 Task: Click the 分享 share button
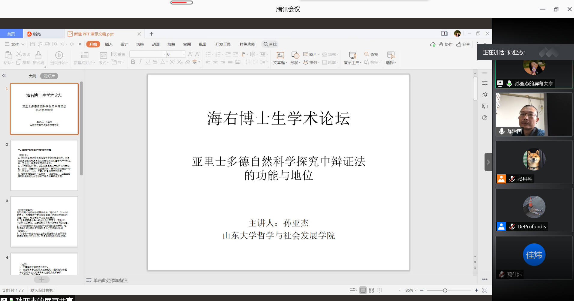(463, 44)
